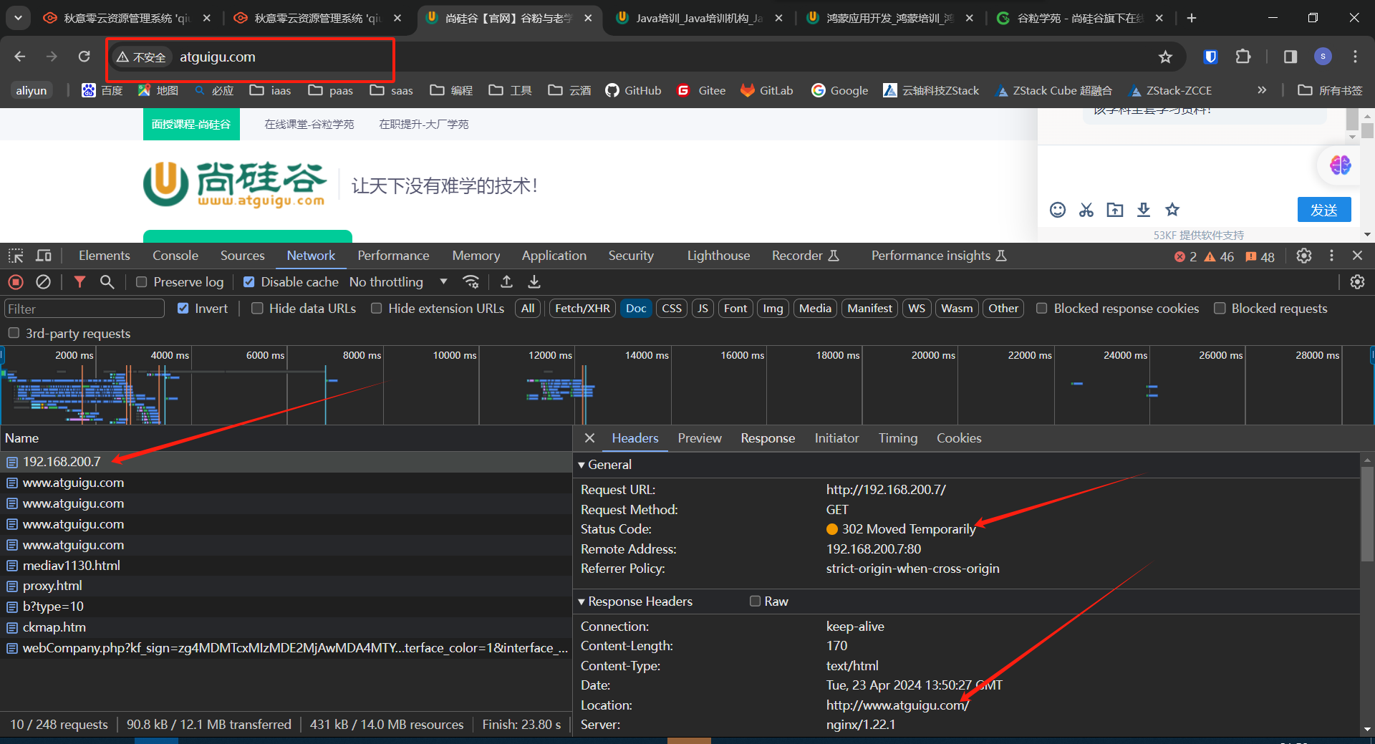
Task: Open DevTools more options menu
Action: coord(1331,256)
